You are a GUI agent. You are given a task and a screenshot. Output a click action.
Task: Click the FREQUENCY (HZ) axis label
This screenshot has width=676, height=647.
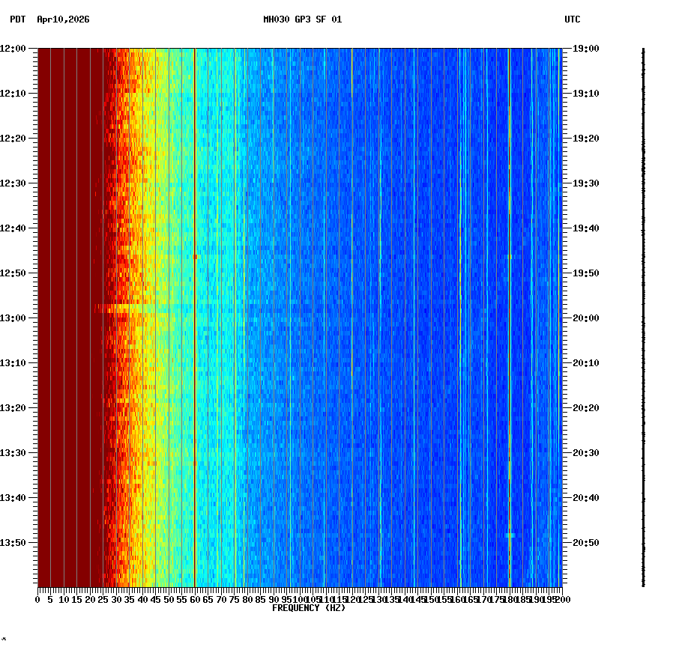coord(309,608)
